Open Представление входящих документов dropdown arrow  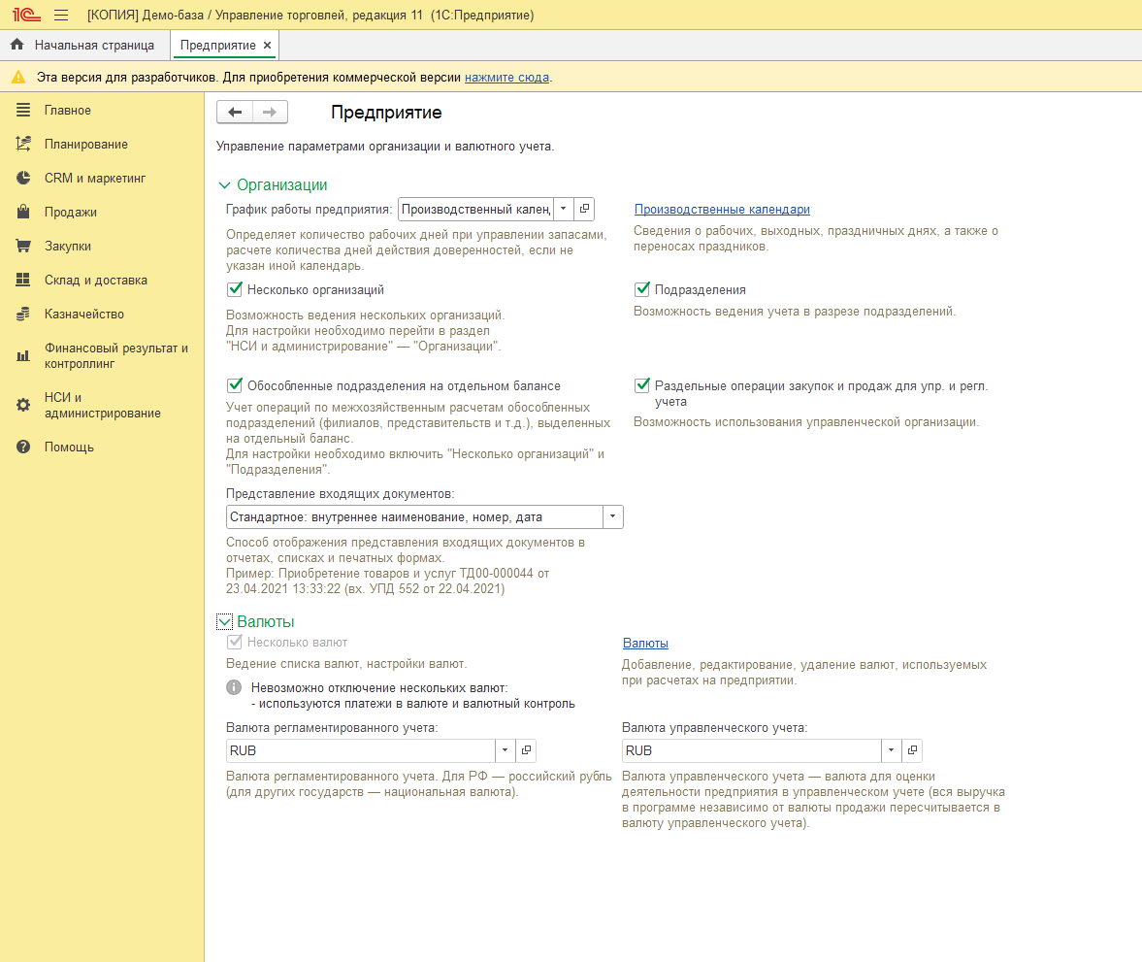[612, 516]
